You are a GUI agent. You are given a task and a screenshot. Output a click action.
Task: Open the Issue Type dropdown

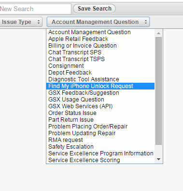click(x=21, y=22)
